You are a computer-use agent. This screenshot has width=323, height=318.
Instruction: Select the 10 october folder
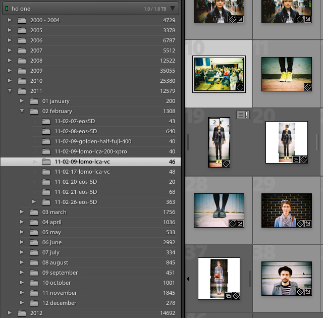91,283
